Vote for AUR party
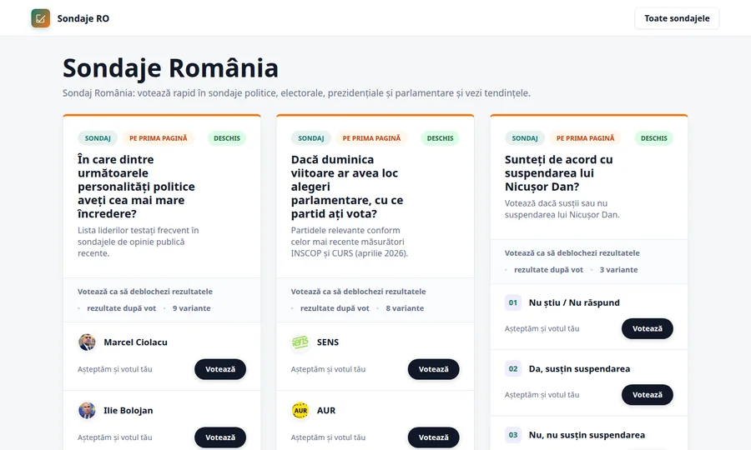 point(433,437)
